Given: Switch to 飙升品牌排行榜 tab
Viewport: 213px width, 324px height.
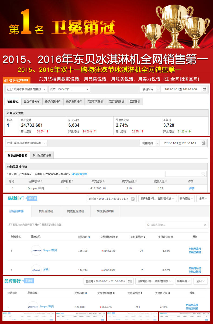Looking at the screenshot, I should (42, 155).
